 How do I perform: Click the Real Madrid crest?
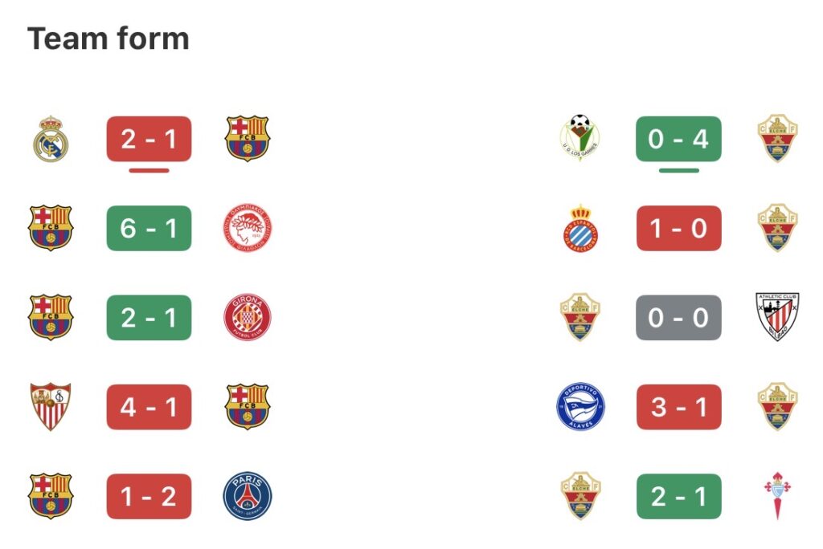pyautogui.click(x=51, y=139)
